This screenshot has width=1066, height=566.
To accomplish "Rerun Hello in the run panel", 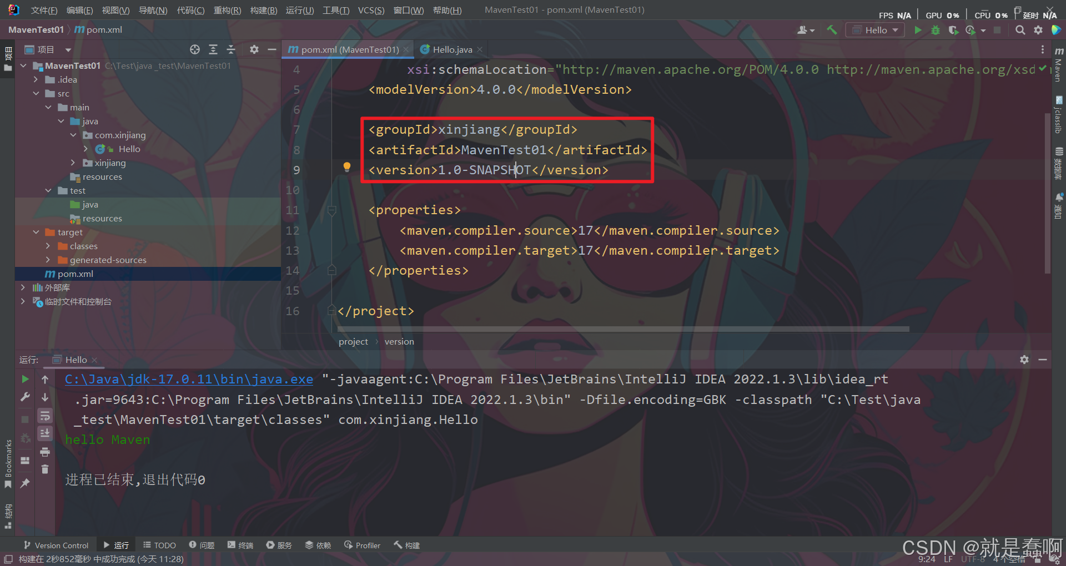I will click(25, 379).
